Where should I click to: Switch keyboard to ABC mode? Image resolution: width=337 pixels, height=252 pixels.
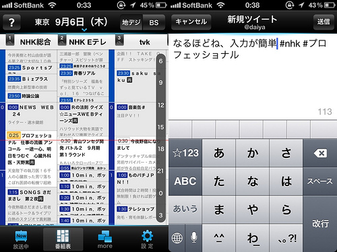(185, 181)
